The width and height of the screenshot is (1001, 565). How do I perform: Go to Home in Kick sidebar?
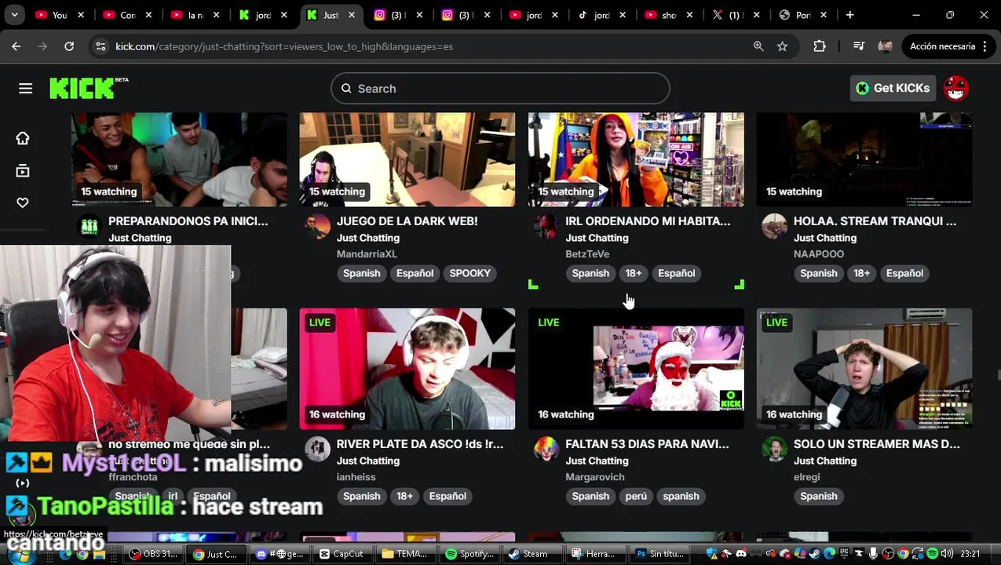tap(23, 138)
